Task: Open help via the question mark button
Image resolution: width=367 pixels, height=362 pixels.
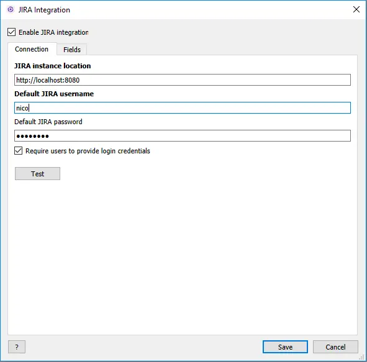Action: [x=17, y=347]
